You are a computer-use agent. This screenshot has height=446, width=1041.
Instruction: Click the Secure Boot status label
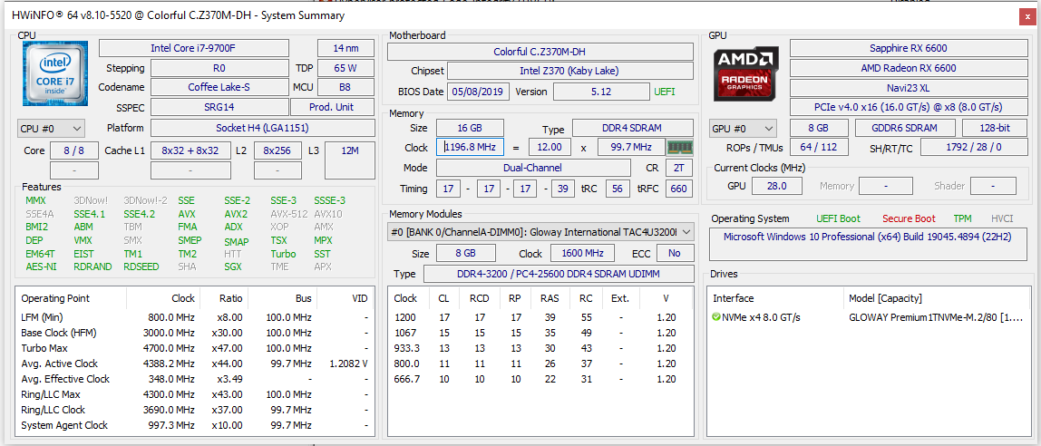[x=909, y=218]
